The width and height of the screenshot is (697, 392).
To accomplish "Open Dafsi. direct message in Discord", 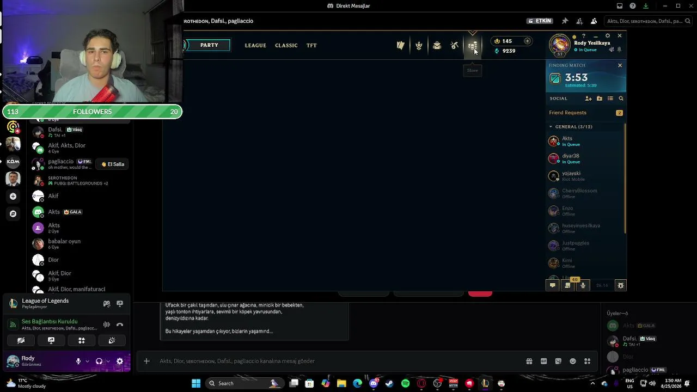I will [x=80, y=132].
